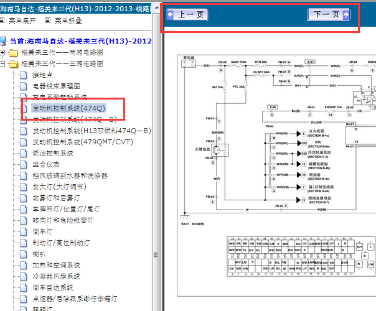Go to next page with 下一页 button
This screenshot has height=311, width=376.
click(x=329, y=14)
